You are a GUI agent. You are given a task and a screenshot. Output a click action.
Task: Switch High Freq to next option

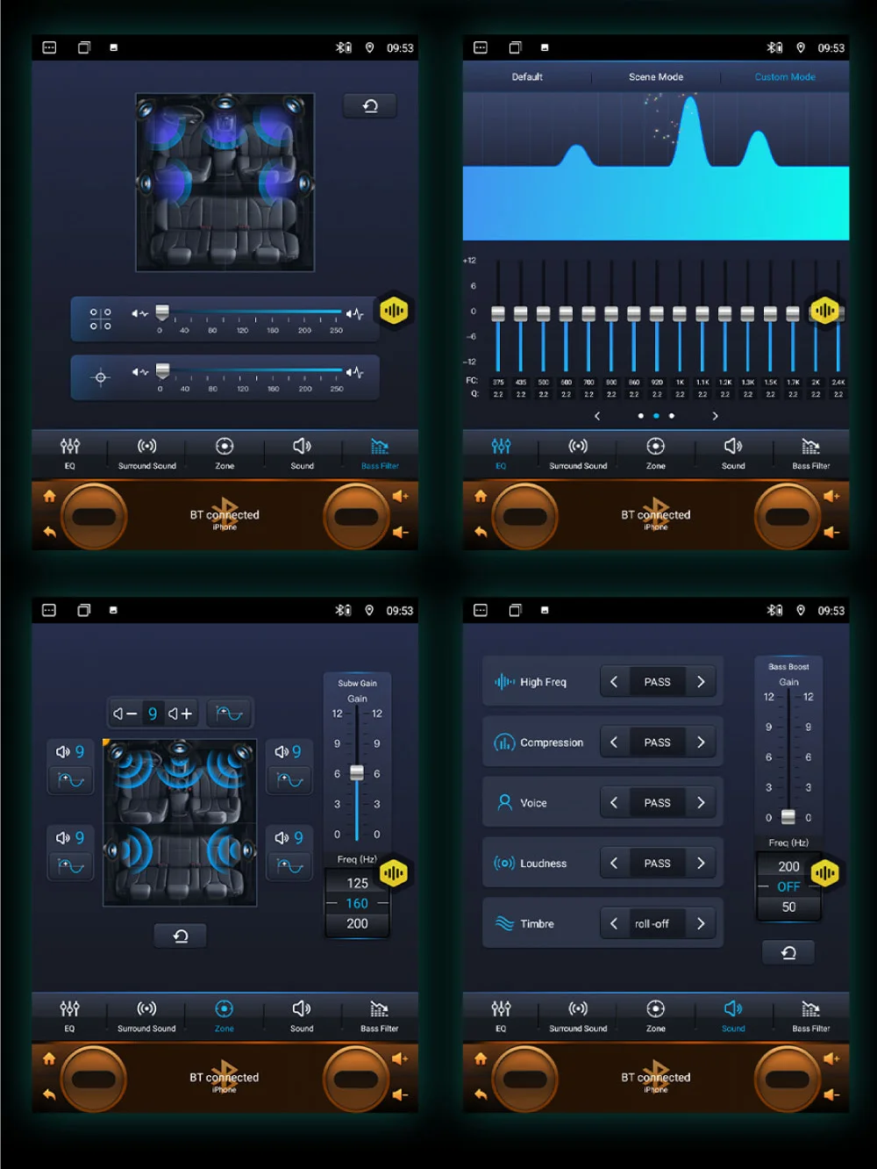(x=701, y=682)
